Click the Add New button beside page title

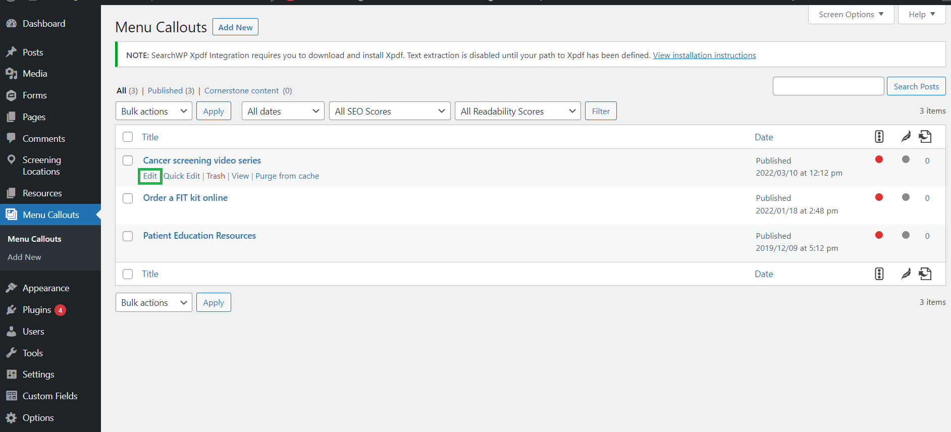[235, 27]
